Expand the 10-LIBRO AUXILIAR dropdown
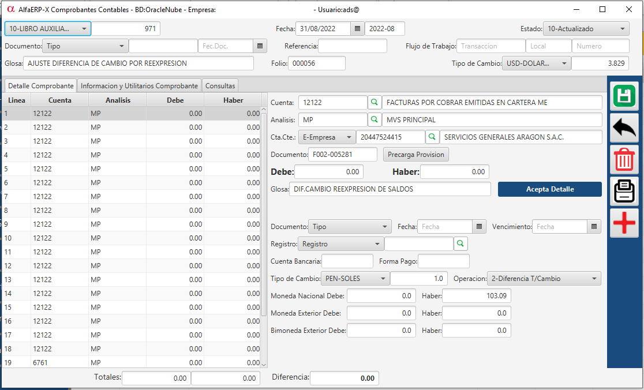644x390 pixels. tap(48, 29)
